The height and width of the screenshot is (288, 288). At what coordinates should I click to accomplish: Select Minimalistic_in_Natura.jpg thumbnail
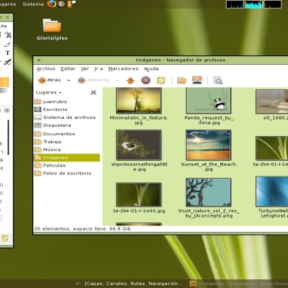[x=138, y=100]
